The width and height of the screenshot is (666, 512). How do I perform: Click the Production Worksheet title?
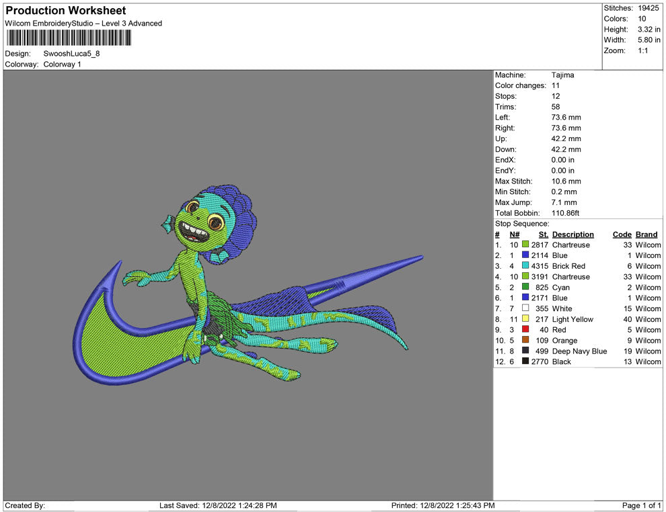click(66, 11)
